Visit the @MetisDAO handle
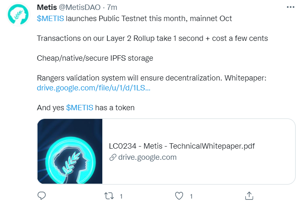Screen dimensions: 296x206 80,7
